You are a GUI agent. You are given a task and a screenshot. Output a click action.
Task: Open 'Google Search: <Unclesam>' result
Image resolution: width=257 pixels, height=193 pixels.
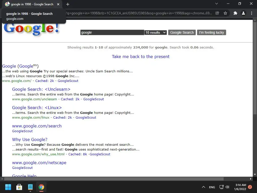tap(41, 89)
